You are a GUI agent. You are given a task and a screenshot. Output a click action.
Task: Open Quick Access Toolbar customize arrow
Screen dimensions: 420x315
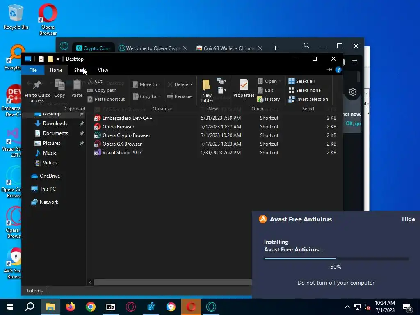point(58,59)
